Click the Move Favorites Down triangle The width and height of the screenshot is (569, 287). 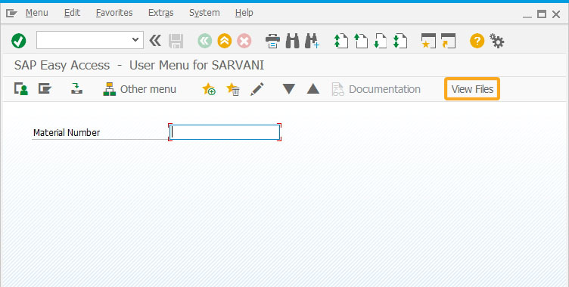tap(289, 89)
